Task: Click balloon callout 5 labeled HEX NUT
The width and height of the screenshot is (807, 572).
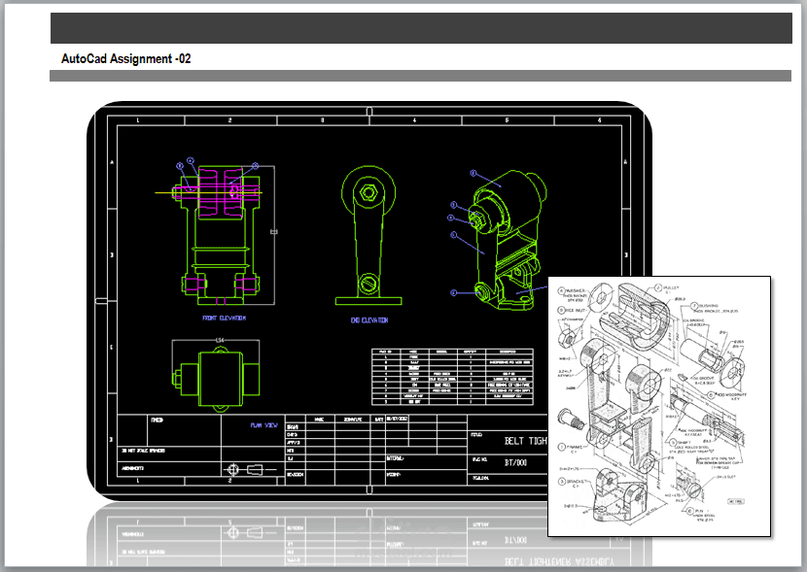Action: click(559, 309)
